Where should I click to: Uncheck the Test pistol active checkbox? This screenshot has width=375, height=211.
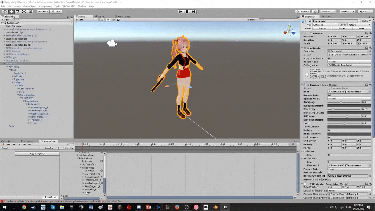(310, 21)
